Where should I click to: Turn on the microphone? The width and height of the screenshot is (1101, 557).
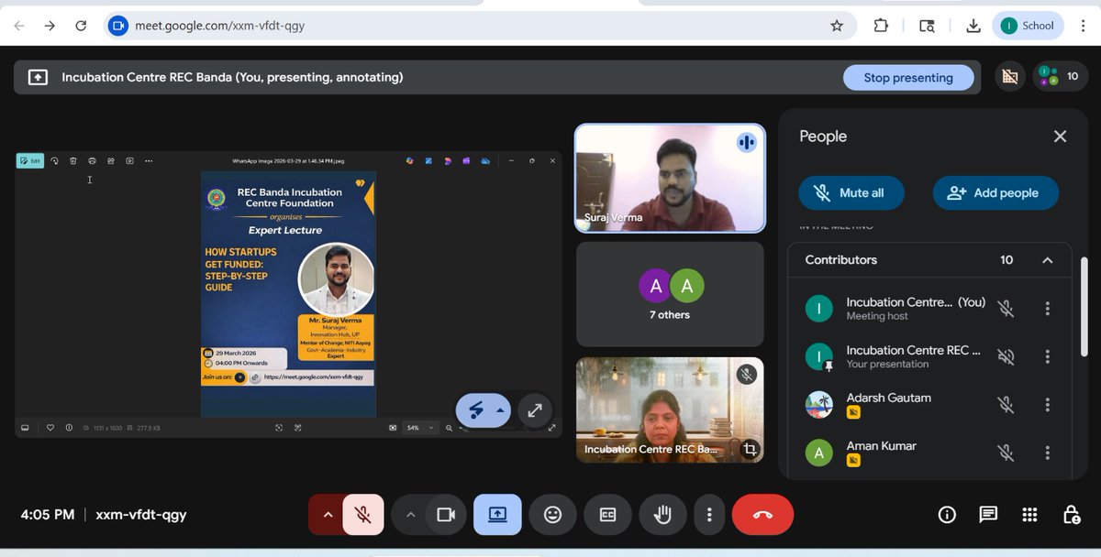[363, 515]
